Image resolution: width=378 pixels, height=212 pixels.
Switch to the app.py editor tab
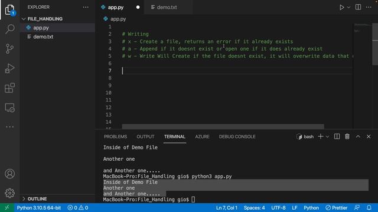(x=115, y=7)
